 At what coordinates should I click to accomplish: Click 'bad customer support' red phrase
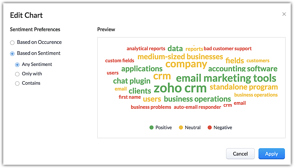pos(227,49)
